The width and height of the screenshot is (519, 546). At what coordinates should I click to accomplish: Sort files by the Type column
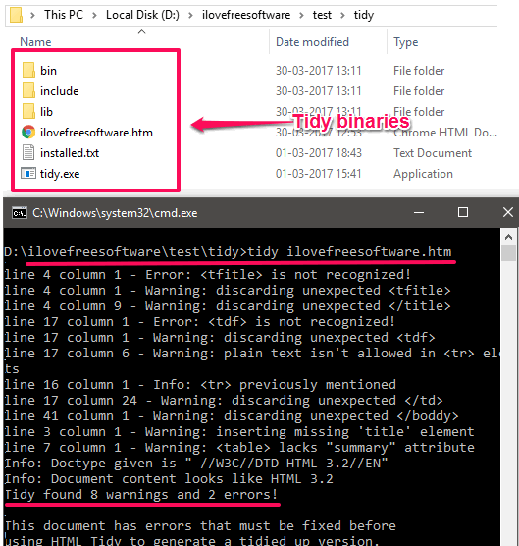pos(406,42)
